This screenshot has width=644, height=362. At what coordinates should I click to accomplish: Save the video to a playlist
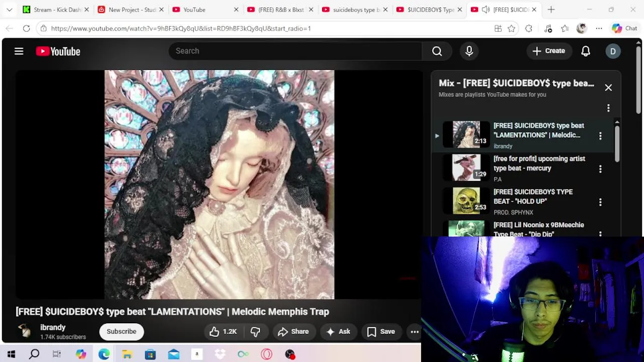click(381, 331)
